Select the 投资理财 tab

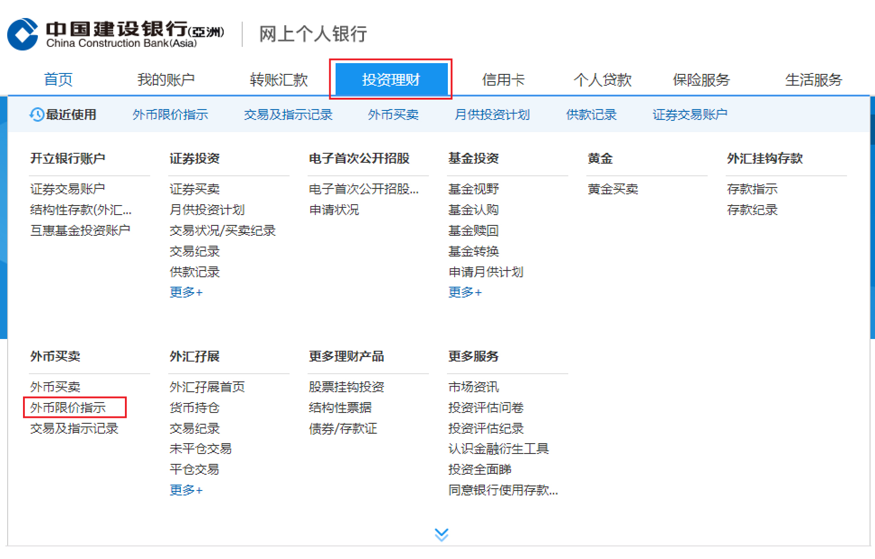click(391, 79)
